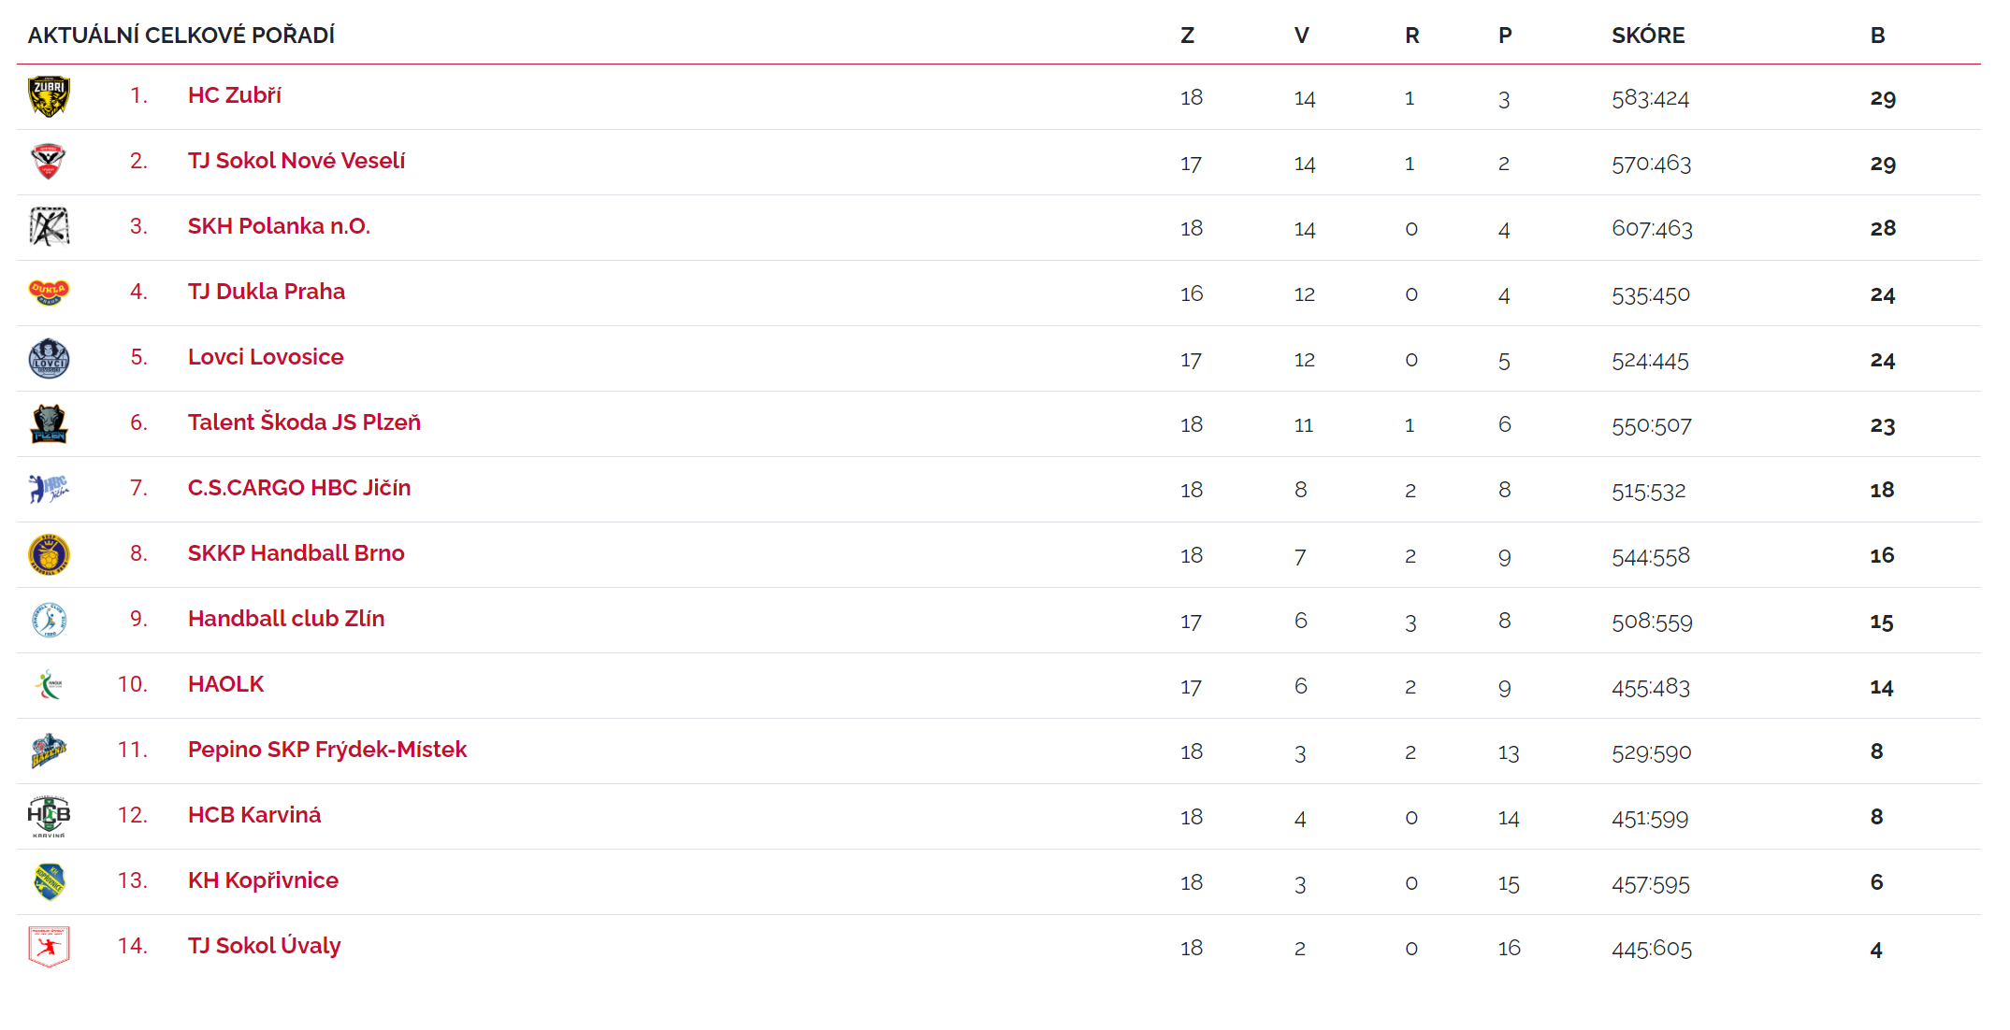Viewport: 2010px width, 1030px height.
Task: Click the TJ Sokol Úvaly crest
Action: coord(49,947)
